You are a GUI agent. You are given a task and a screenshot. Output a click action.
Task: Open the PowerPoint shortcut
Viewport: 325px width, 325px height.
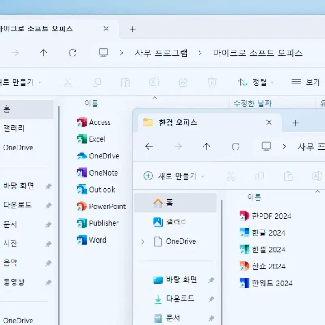101,206
